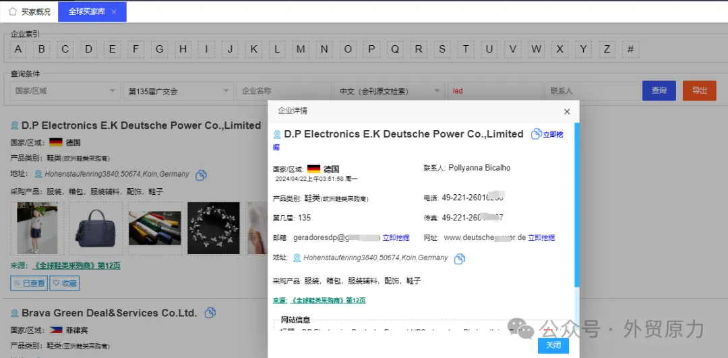This screenshot has width=728, height=358.
Task: Open the 中文（会刊原文检索）language dropdown
Action: (x=390, y=91)
